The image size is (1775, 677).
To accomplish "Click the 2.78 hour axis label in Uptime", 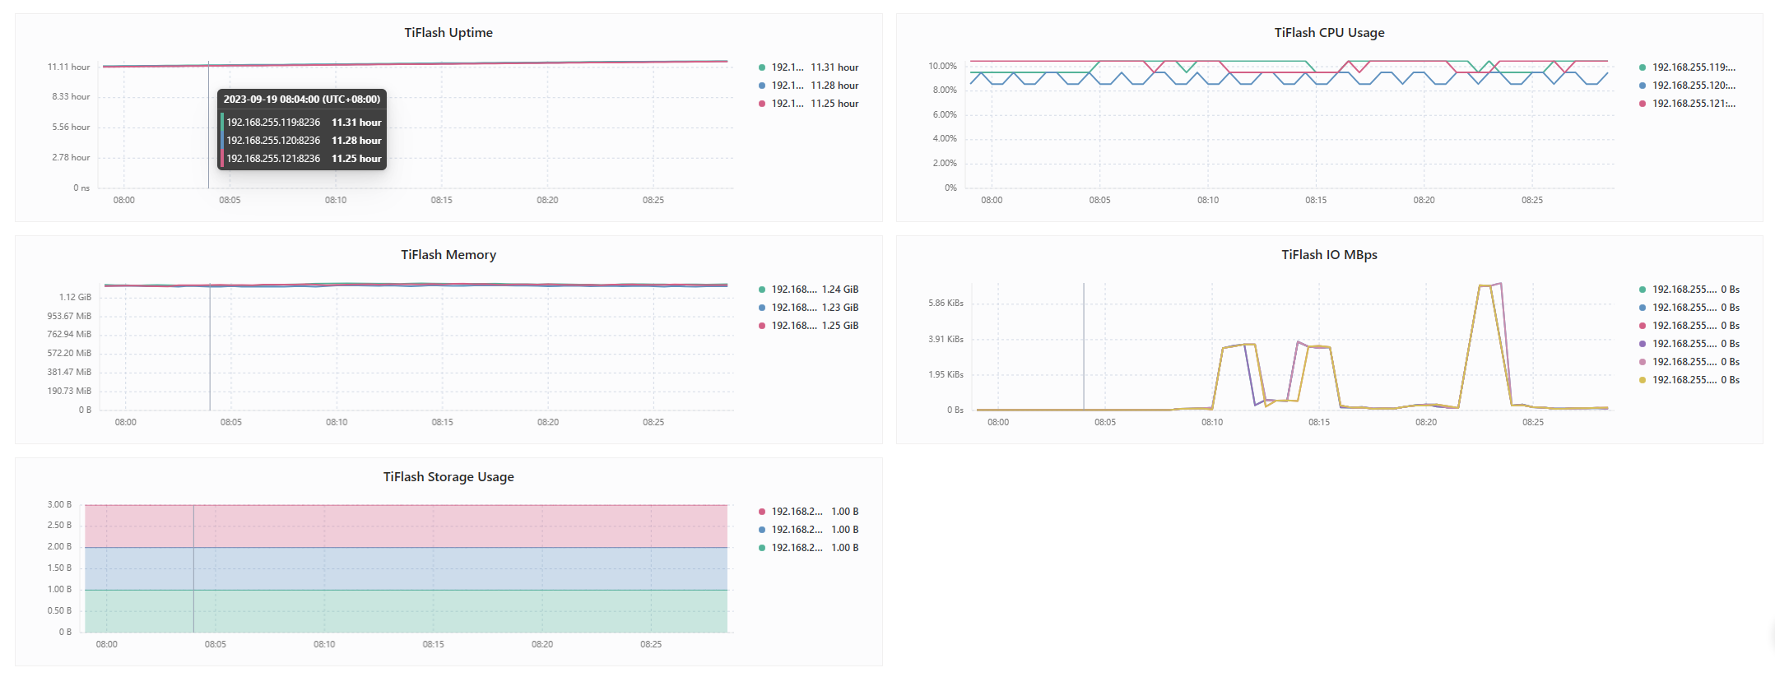I will (71, 158).
